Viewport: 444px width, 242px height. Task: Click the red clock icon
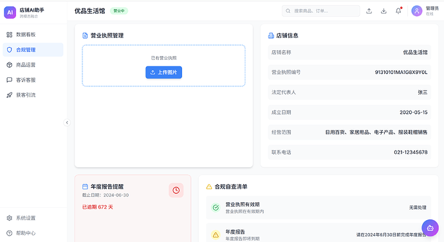point(176,190)
